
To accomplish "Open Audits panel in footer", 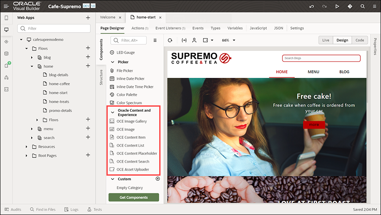I will (x=13, y=209).
